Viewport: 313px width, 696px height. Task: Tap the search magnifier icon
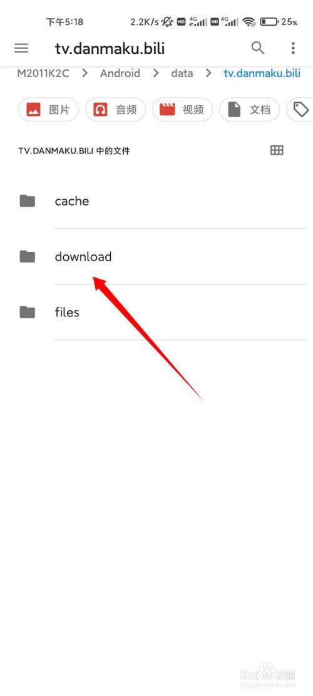click(258, 48)
